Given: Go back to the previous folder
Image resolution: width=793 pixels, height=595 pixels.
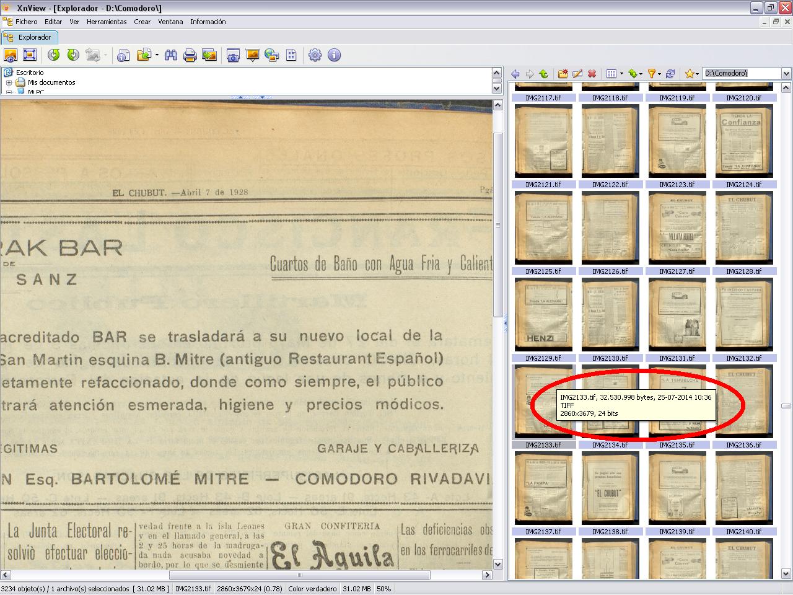Looking at the screenshot, I should click(x=515, y=74).
